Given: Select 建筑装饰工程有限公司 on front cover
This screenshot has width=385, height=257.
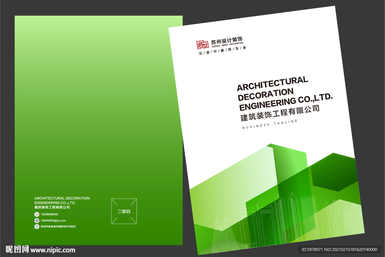Looking at the screenshot, I should 280,113.
